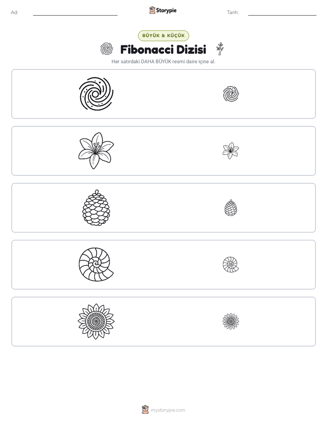Click the Tarih date line field

[x=282, y=13]
